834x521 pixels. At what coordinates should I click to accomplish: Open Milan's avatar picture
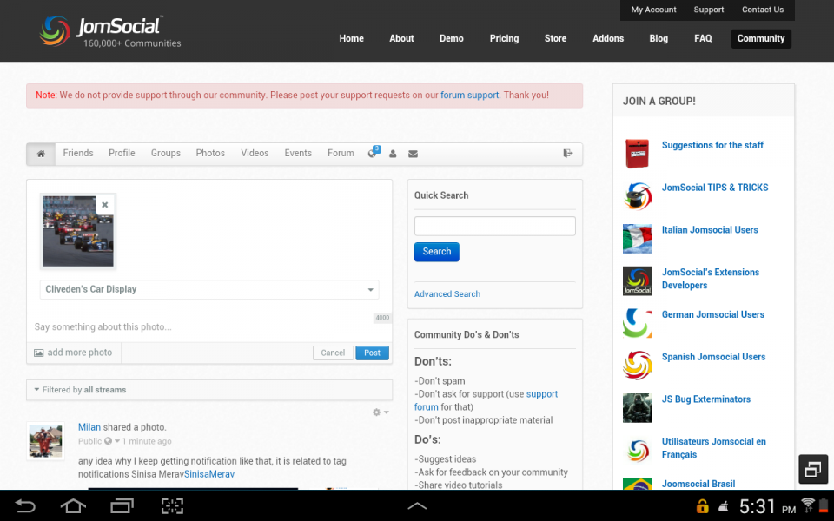pos(46,441)
